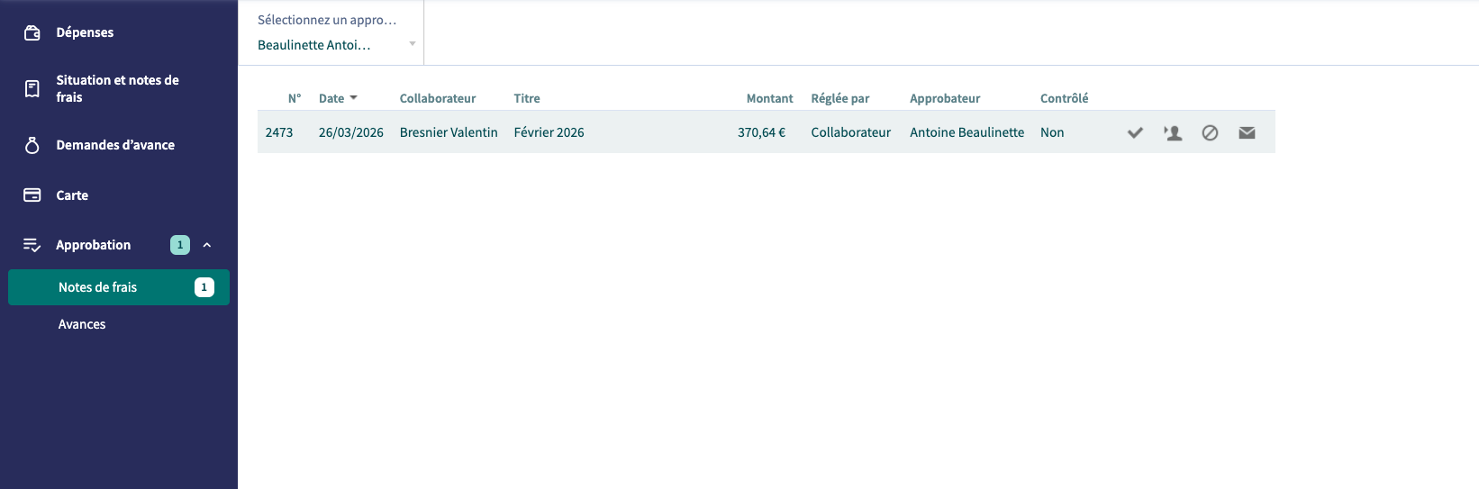The image size is (1479, 489).
Task: Click the amount 370,64 €
Action: click(x=761, y=132)
